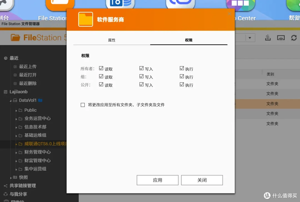Enable applying changes to all subfolders and files

(x=83, y=105)
